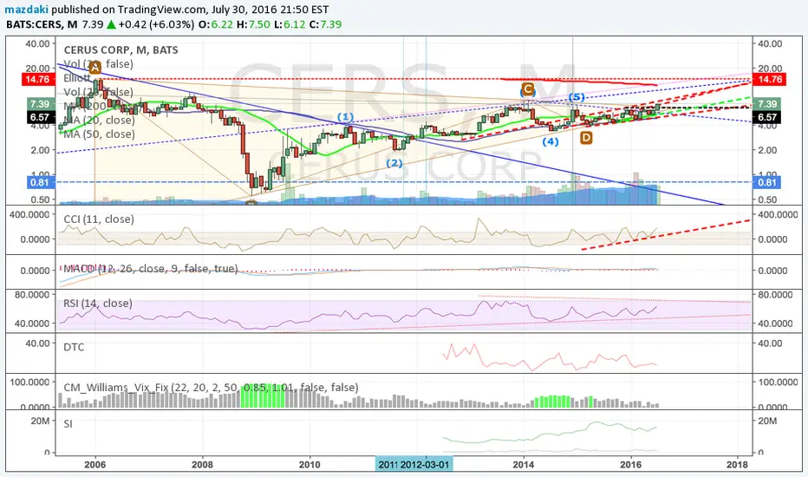
Task: Select the CERUS CORP, M, BATS legend title
Action: point(121,50)
